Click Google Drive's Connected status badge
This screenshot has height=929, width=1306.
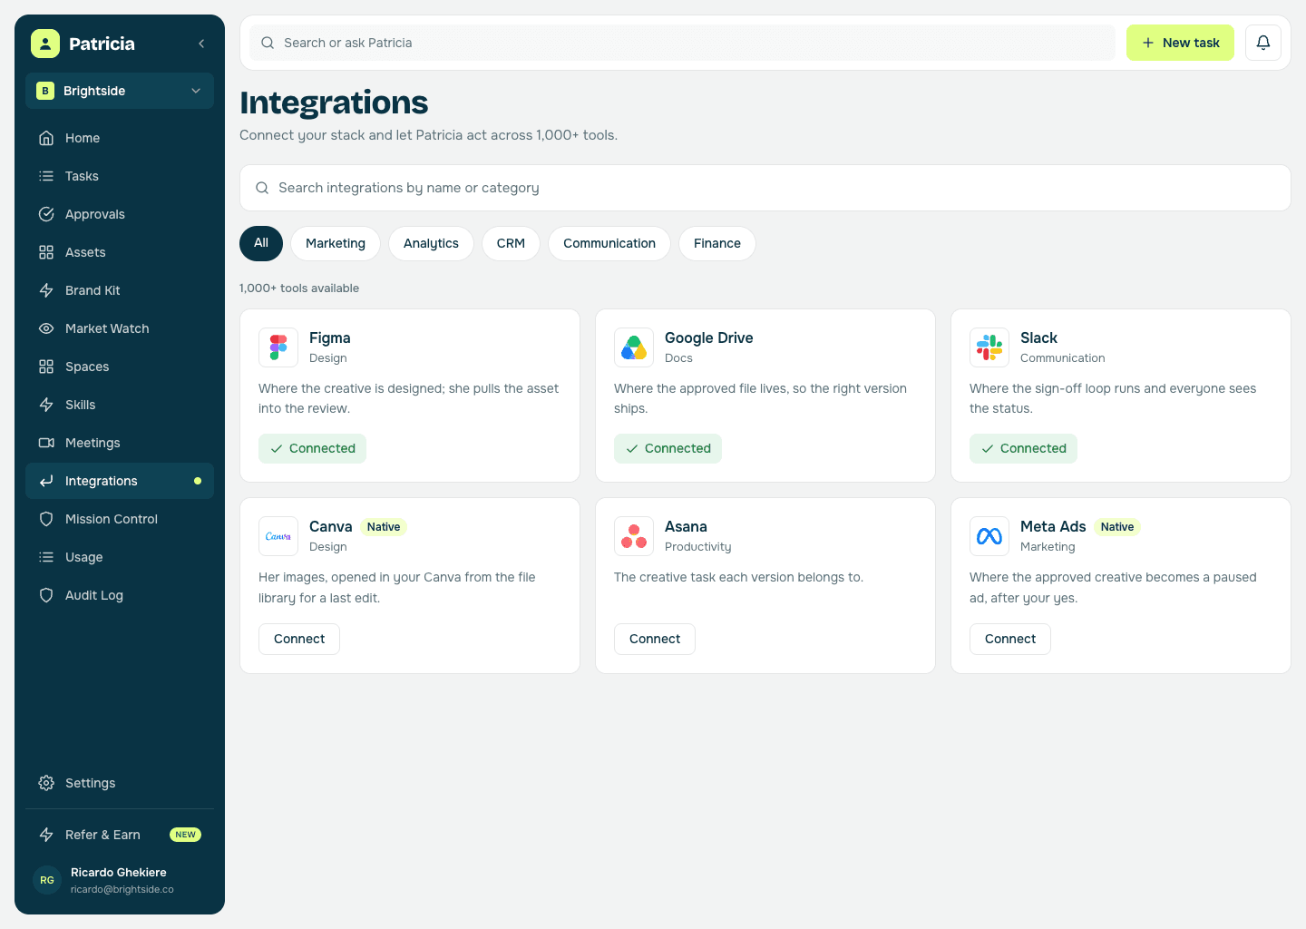(x=668, y=448)
